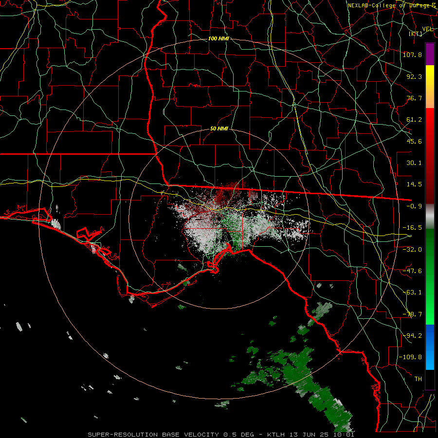Screen dimensions: 438x438
Task: Click the TH legend label
Action: 418,379
